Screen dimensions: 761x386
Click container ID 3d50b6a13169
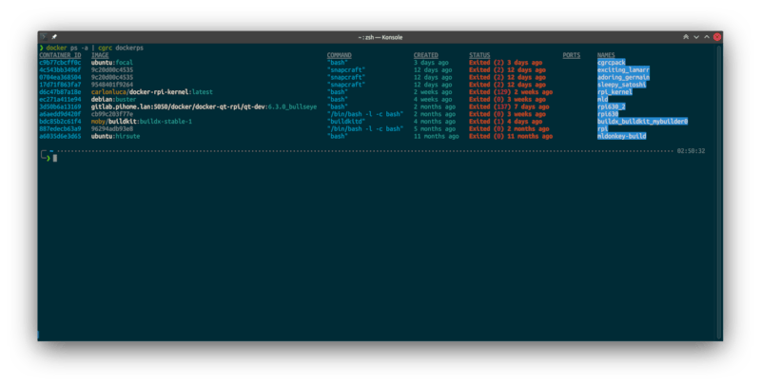tap(60, 106)
